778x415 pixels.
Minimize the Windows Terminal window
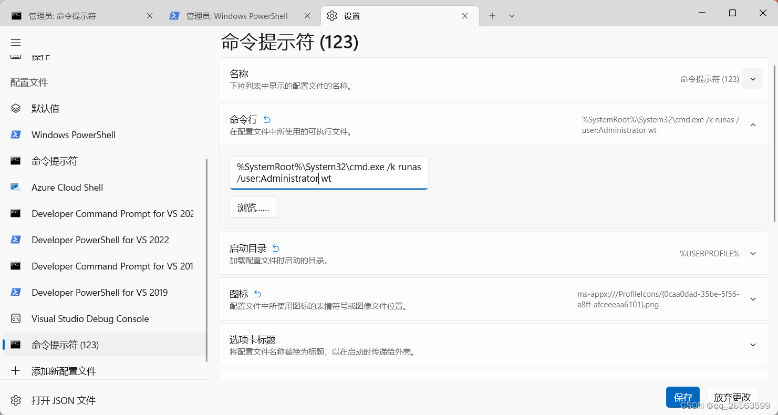coord(701,13)
